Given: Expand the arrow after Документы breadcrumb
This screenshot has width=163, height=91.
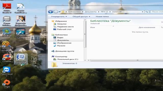Looking at the screenshot, I should coord(99,12).
